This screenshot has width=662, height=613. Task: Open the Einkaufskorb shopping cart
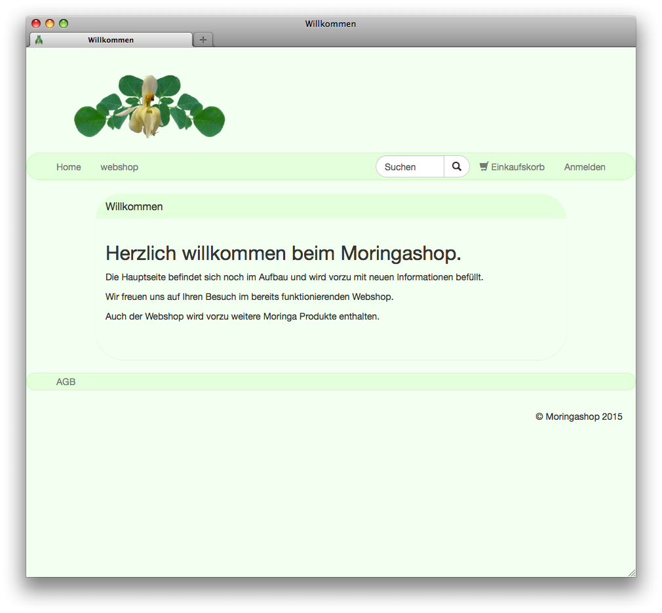512,166
